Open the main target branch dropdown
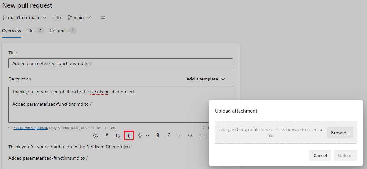Screen dimensions: 367x169 tap(79, 17)
